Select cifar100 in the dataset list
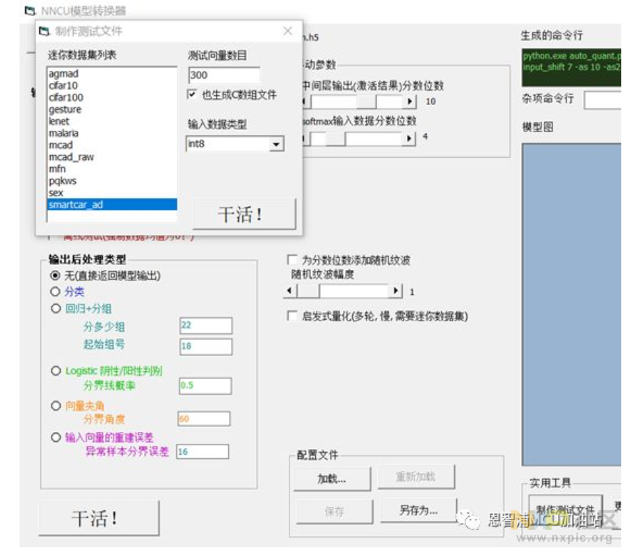The width and height of the screenshot is (638, 548). point(66,97)
